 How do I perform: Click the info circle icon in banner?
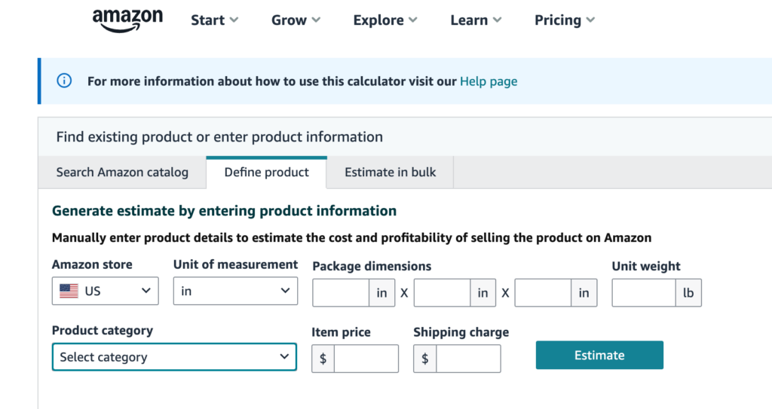pos(64,81)
